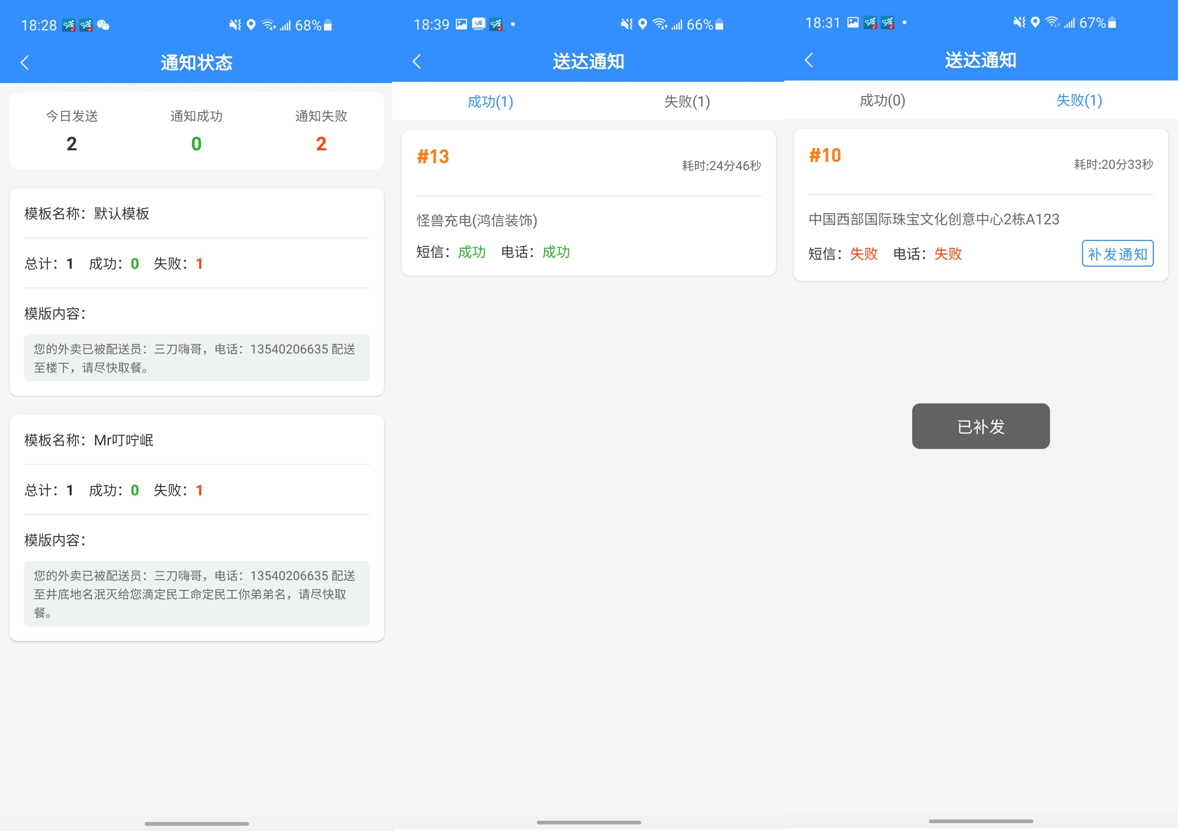
Task: Tap mute icon in 18:28 status bar
Action: 235,25
